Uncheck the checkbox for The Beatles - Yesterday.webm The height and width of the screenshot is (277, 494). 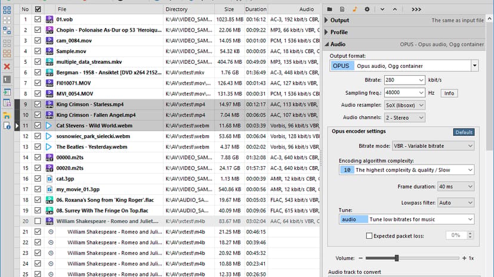click(38, 147)
